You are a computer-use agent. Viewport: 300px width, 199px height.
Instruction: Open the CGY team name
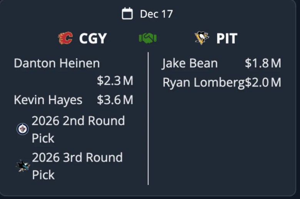point(93,38)
